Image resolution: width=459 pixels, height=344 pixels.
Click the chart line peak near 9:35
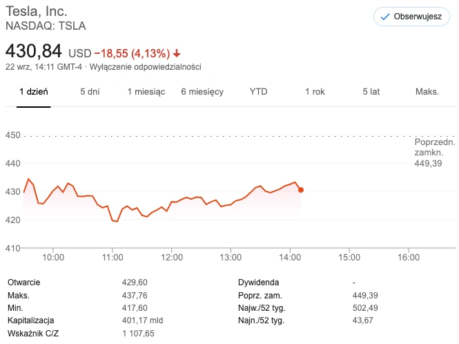(x=28, y=179)
